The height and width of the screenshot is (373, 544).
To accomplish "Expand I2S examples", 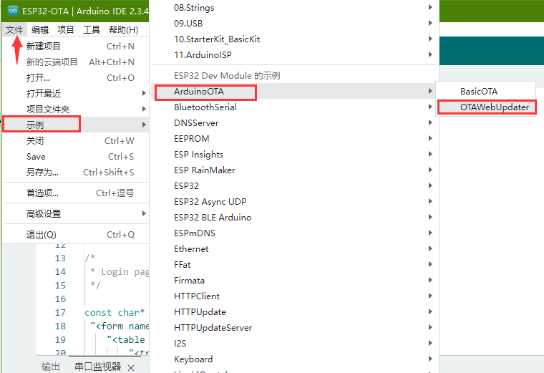I will point(294,343).
